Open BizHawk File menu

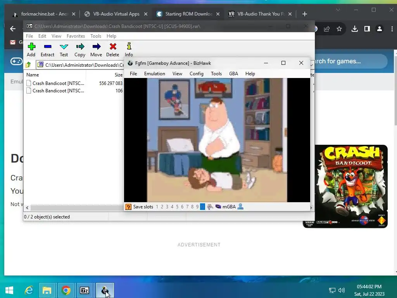[x=133, y=74]
